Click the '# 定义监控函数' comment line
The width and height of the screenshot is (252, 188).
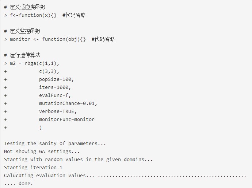22,31
